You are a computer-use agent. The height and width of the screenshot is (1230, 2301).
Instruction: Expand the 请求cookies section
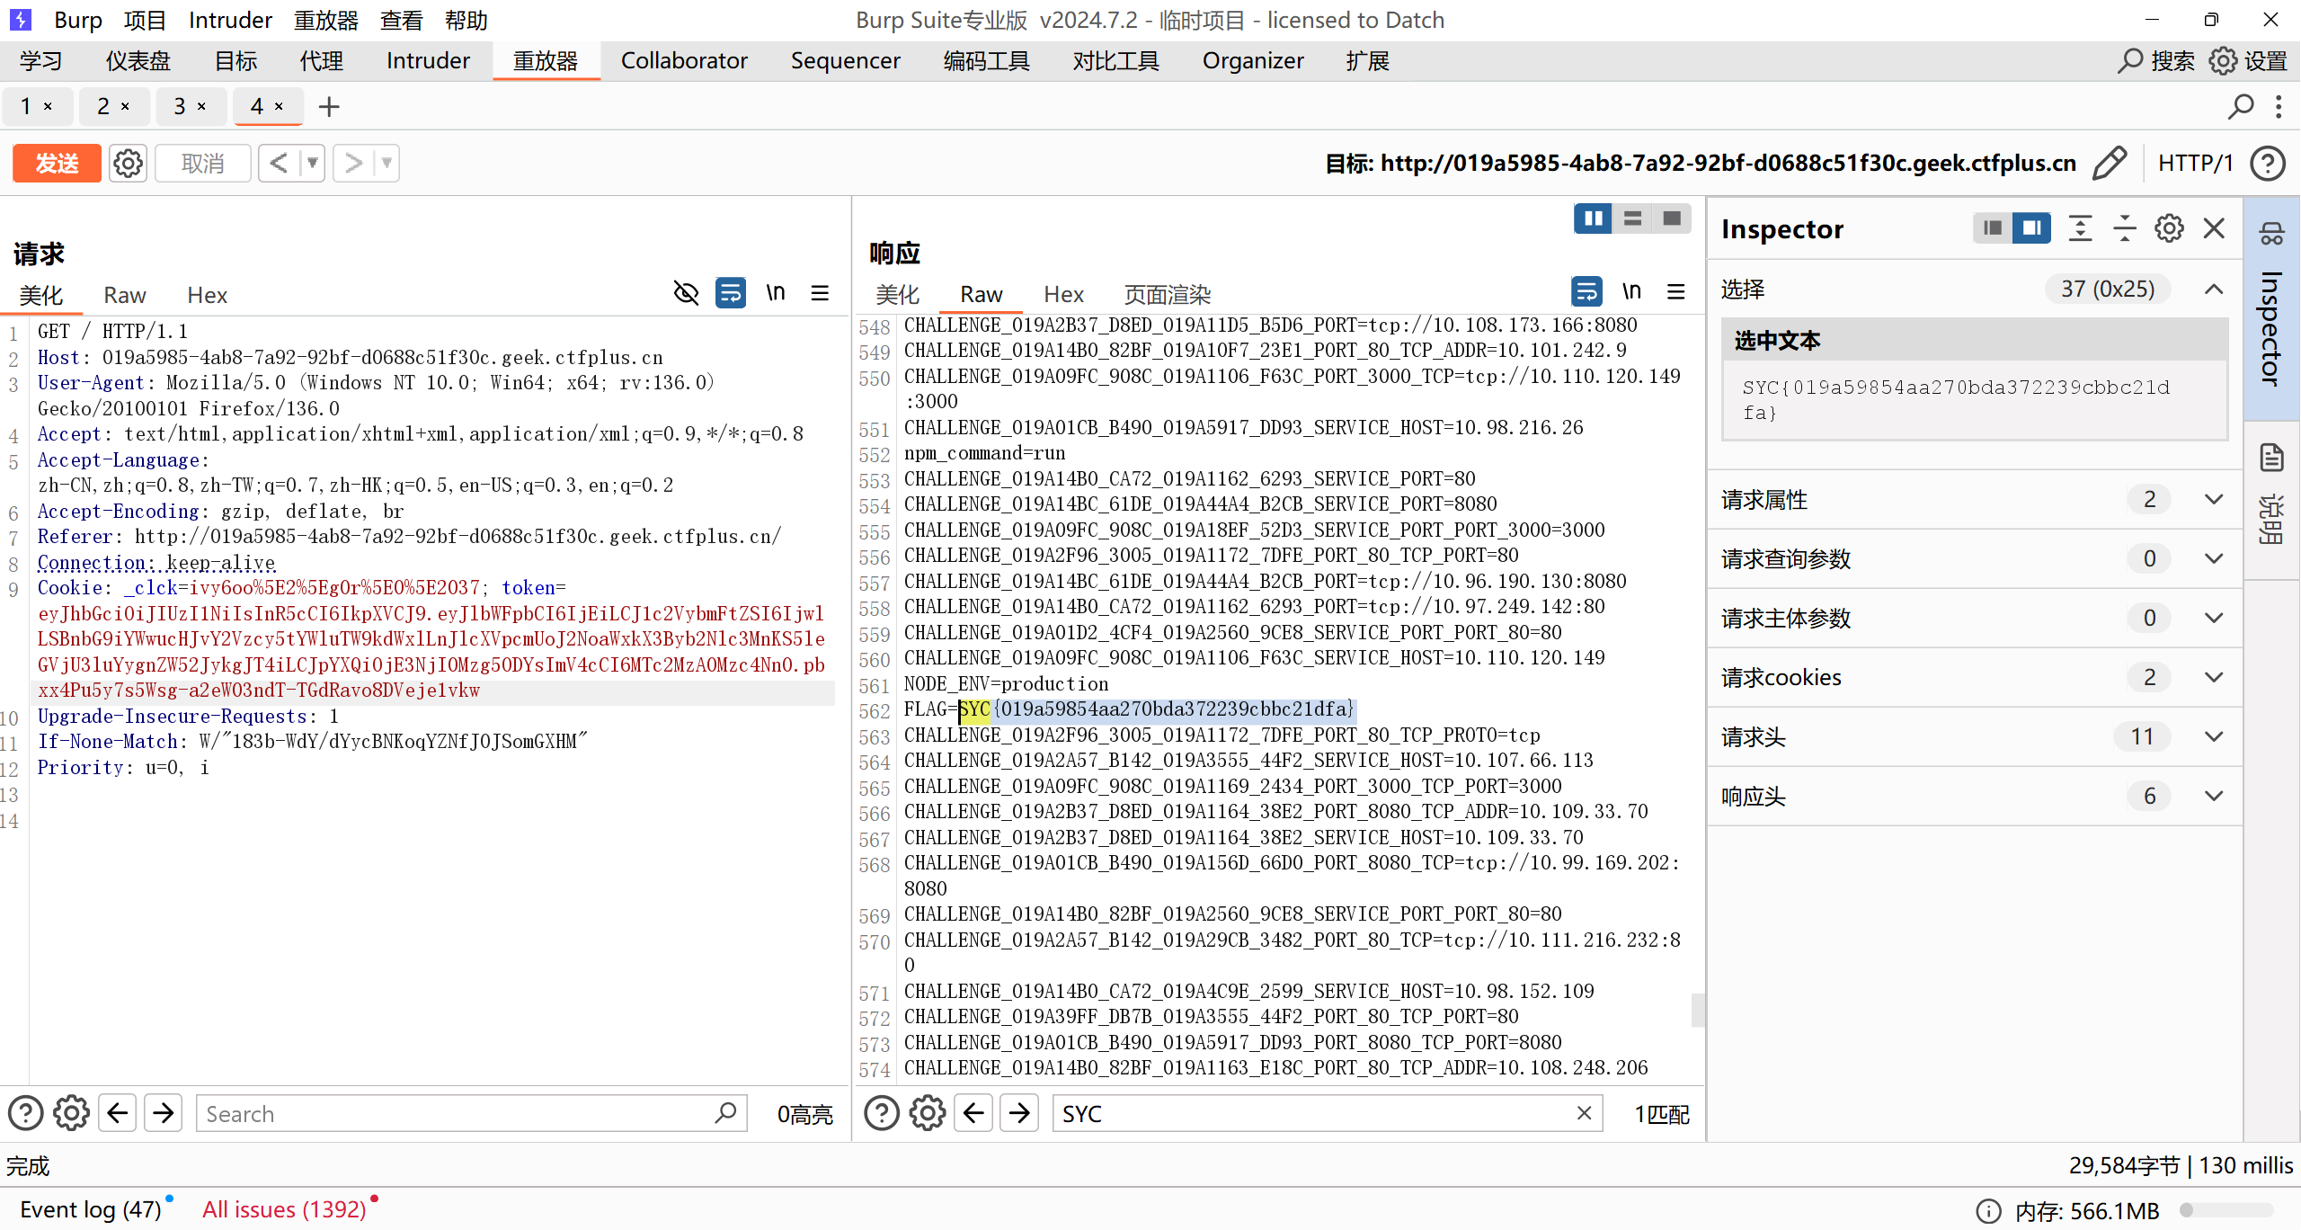coord(2214,677)
